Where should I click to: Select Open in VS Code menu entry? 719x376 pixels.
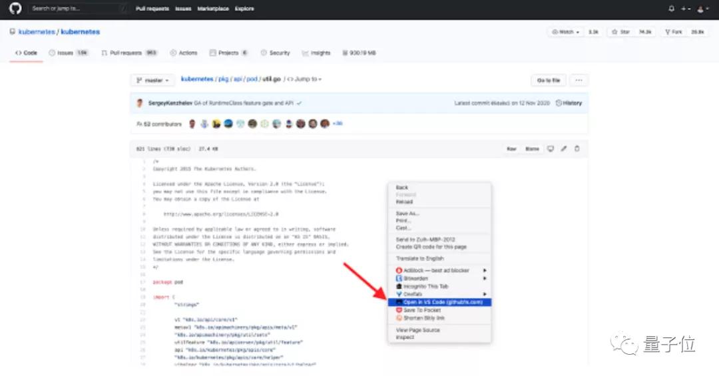(x=439, y=302)
